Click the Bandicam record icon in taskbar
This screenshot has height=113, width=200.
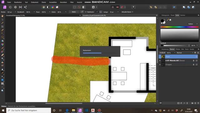99,110
